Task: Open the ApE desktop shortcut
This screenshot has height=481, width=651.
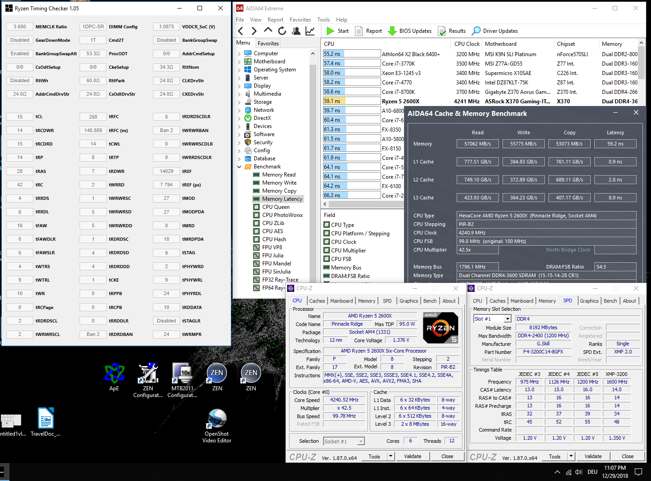Action: pyautogui.click(x=114, y=377)
